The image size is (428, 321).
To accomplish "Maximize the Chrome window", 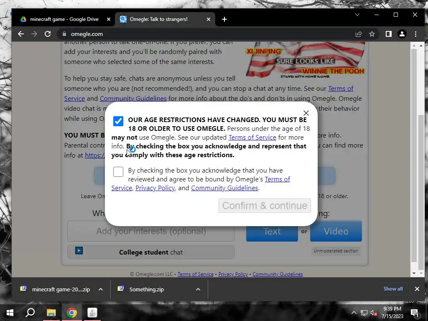I will coord(396,15).
